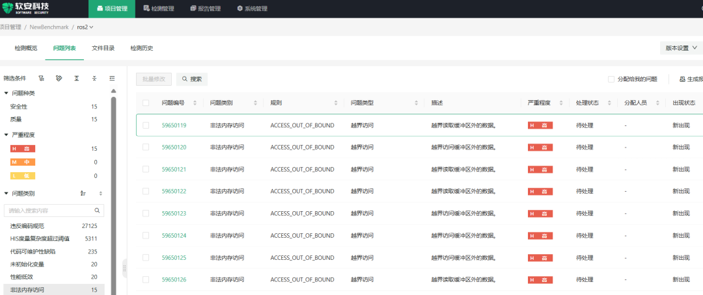Tick the select-all checkbox in table header
The image size is (703, 295).
pyautogui.click(x=146, y=103)
